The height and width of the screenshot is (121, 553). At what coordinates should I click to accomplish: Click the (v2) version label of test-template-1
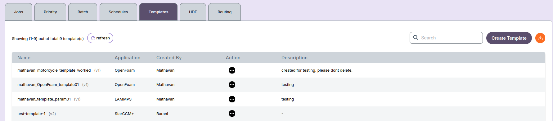[52, 114]
